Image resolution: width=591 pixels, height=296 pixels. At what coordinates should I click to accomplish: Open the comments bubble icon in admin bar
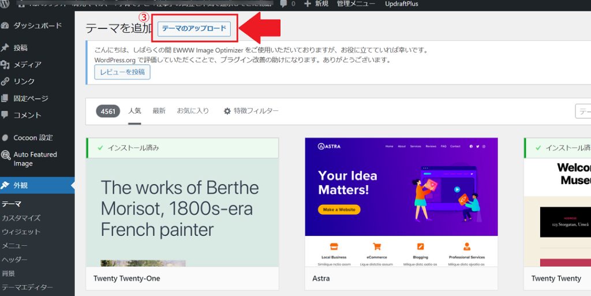[283, 4]
